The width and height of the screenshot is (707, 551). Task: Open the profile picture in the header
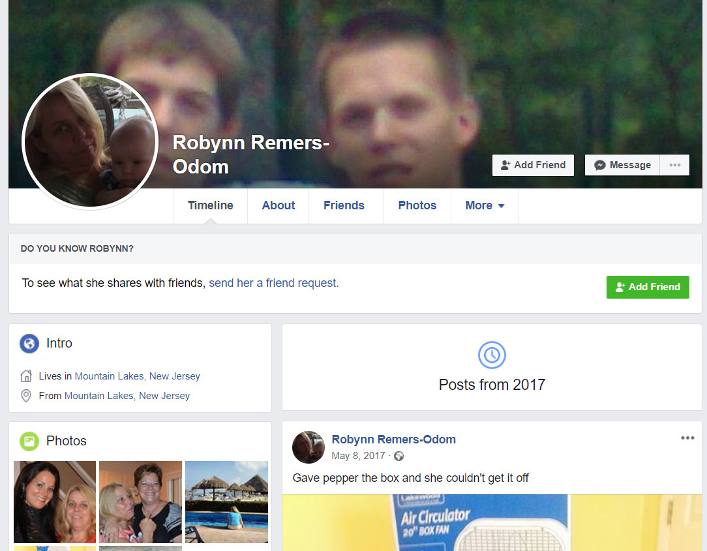pos(90,141)
